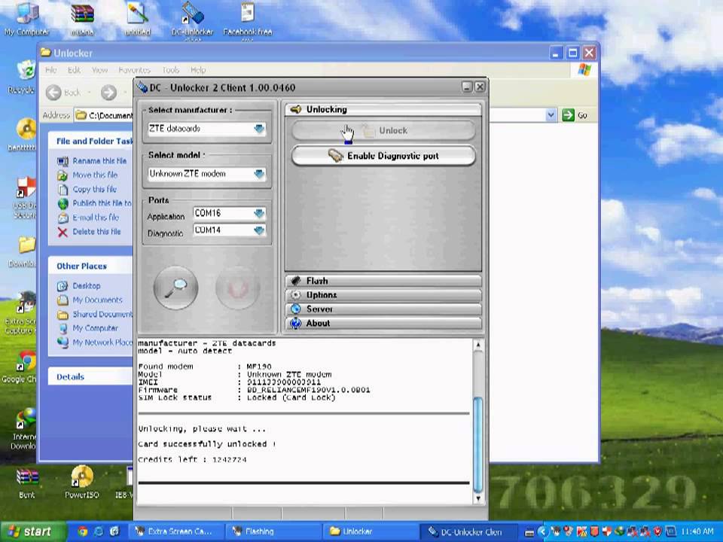Open the Select model dropdown
The height and width of the screenshot is (542, 723).
(259, 174)
